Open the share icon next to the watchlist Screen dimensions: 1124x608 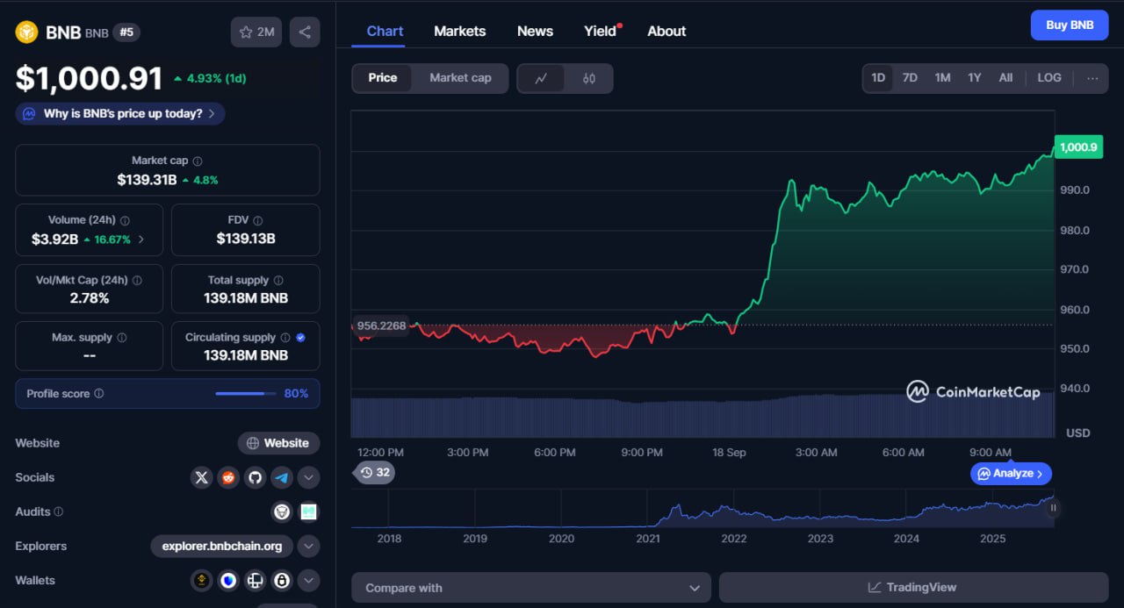[305, 32]
